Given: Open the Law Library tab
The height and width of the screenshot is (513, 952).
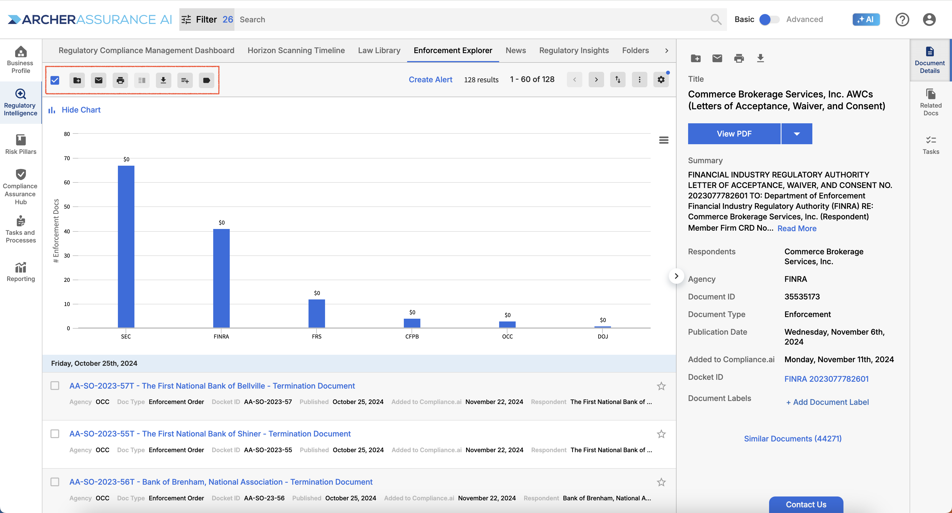Looking at the screenshot, I should tap(379, 50).
